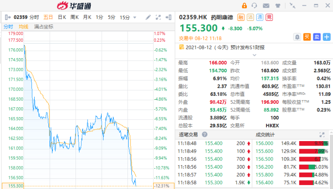Switch to 月K chart tab
The width and height of the screenshot is (333, 189).
click(87, 17)
